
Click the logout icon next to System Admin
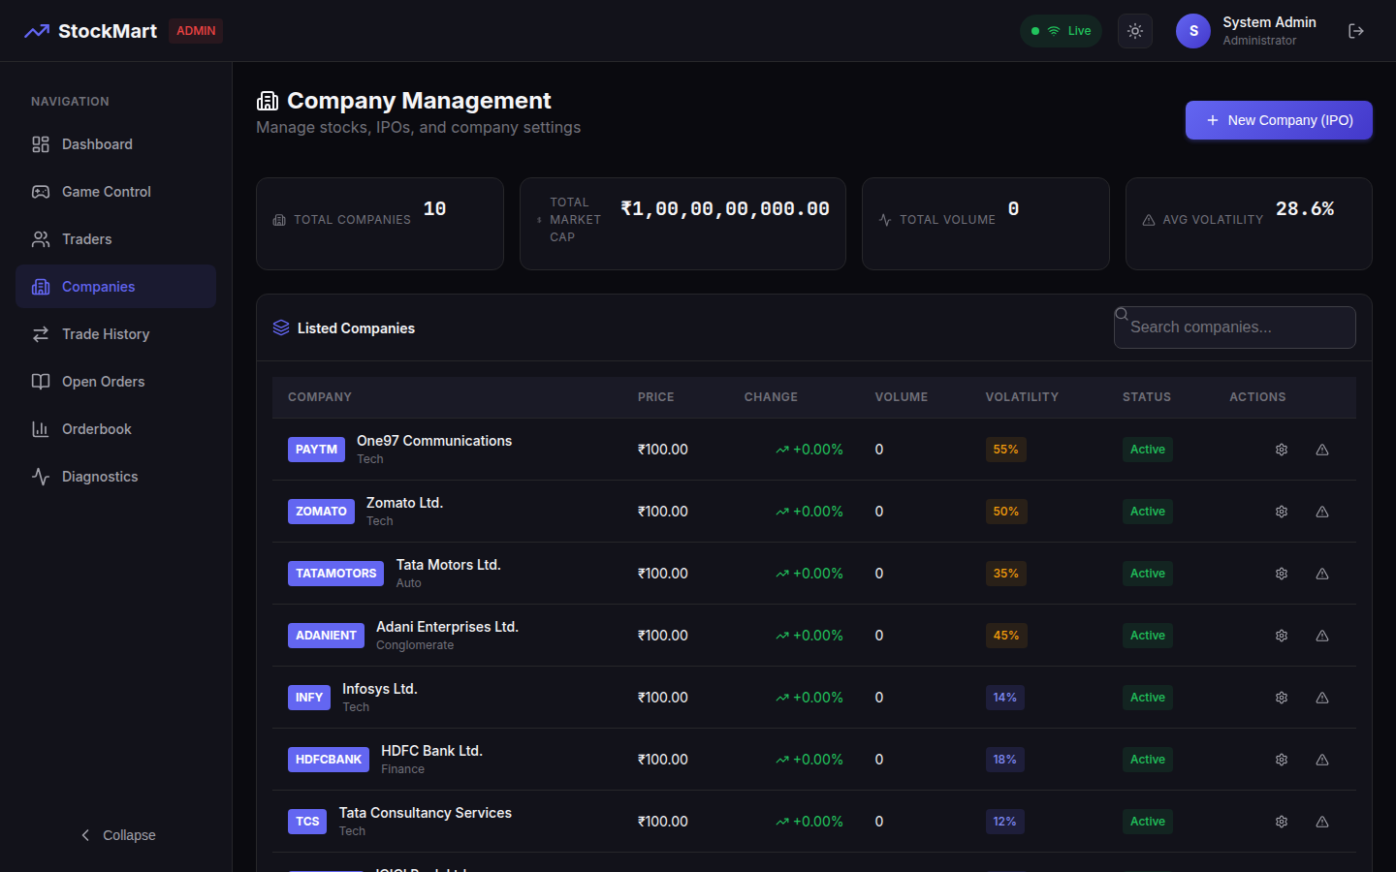pyautogui.click(x=1356, y=31)
